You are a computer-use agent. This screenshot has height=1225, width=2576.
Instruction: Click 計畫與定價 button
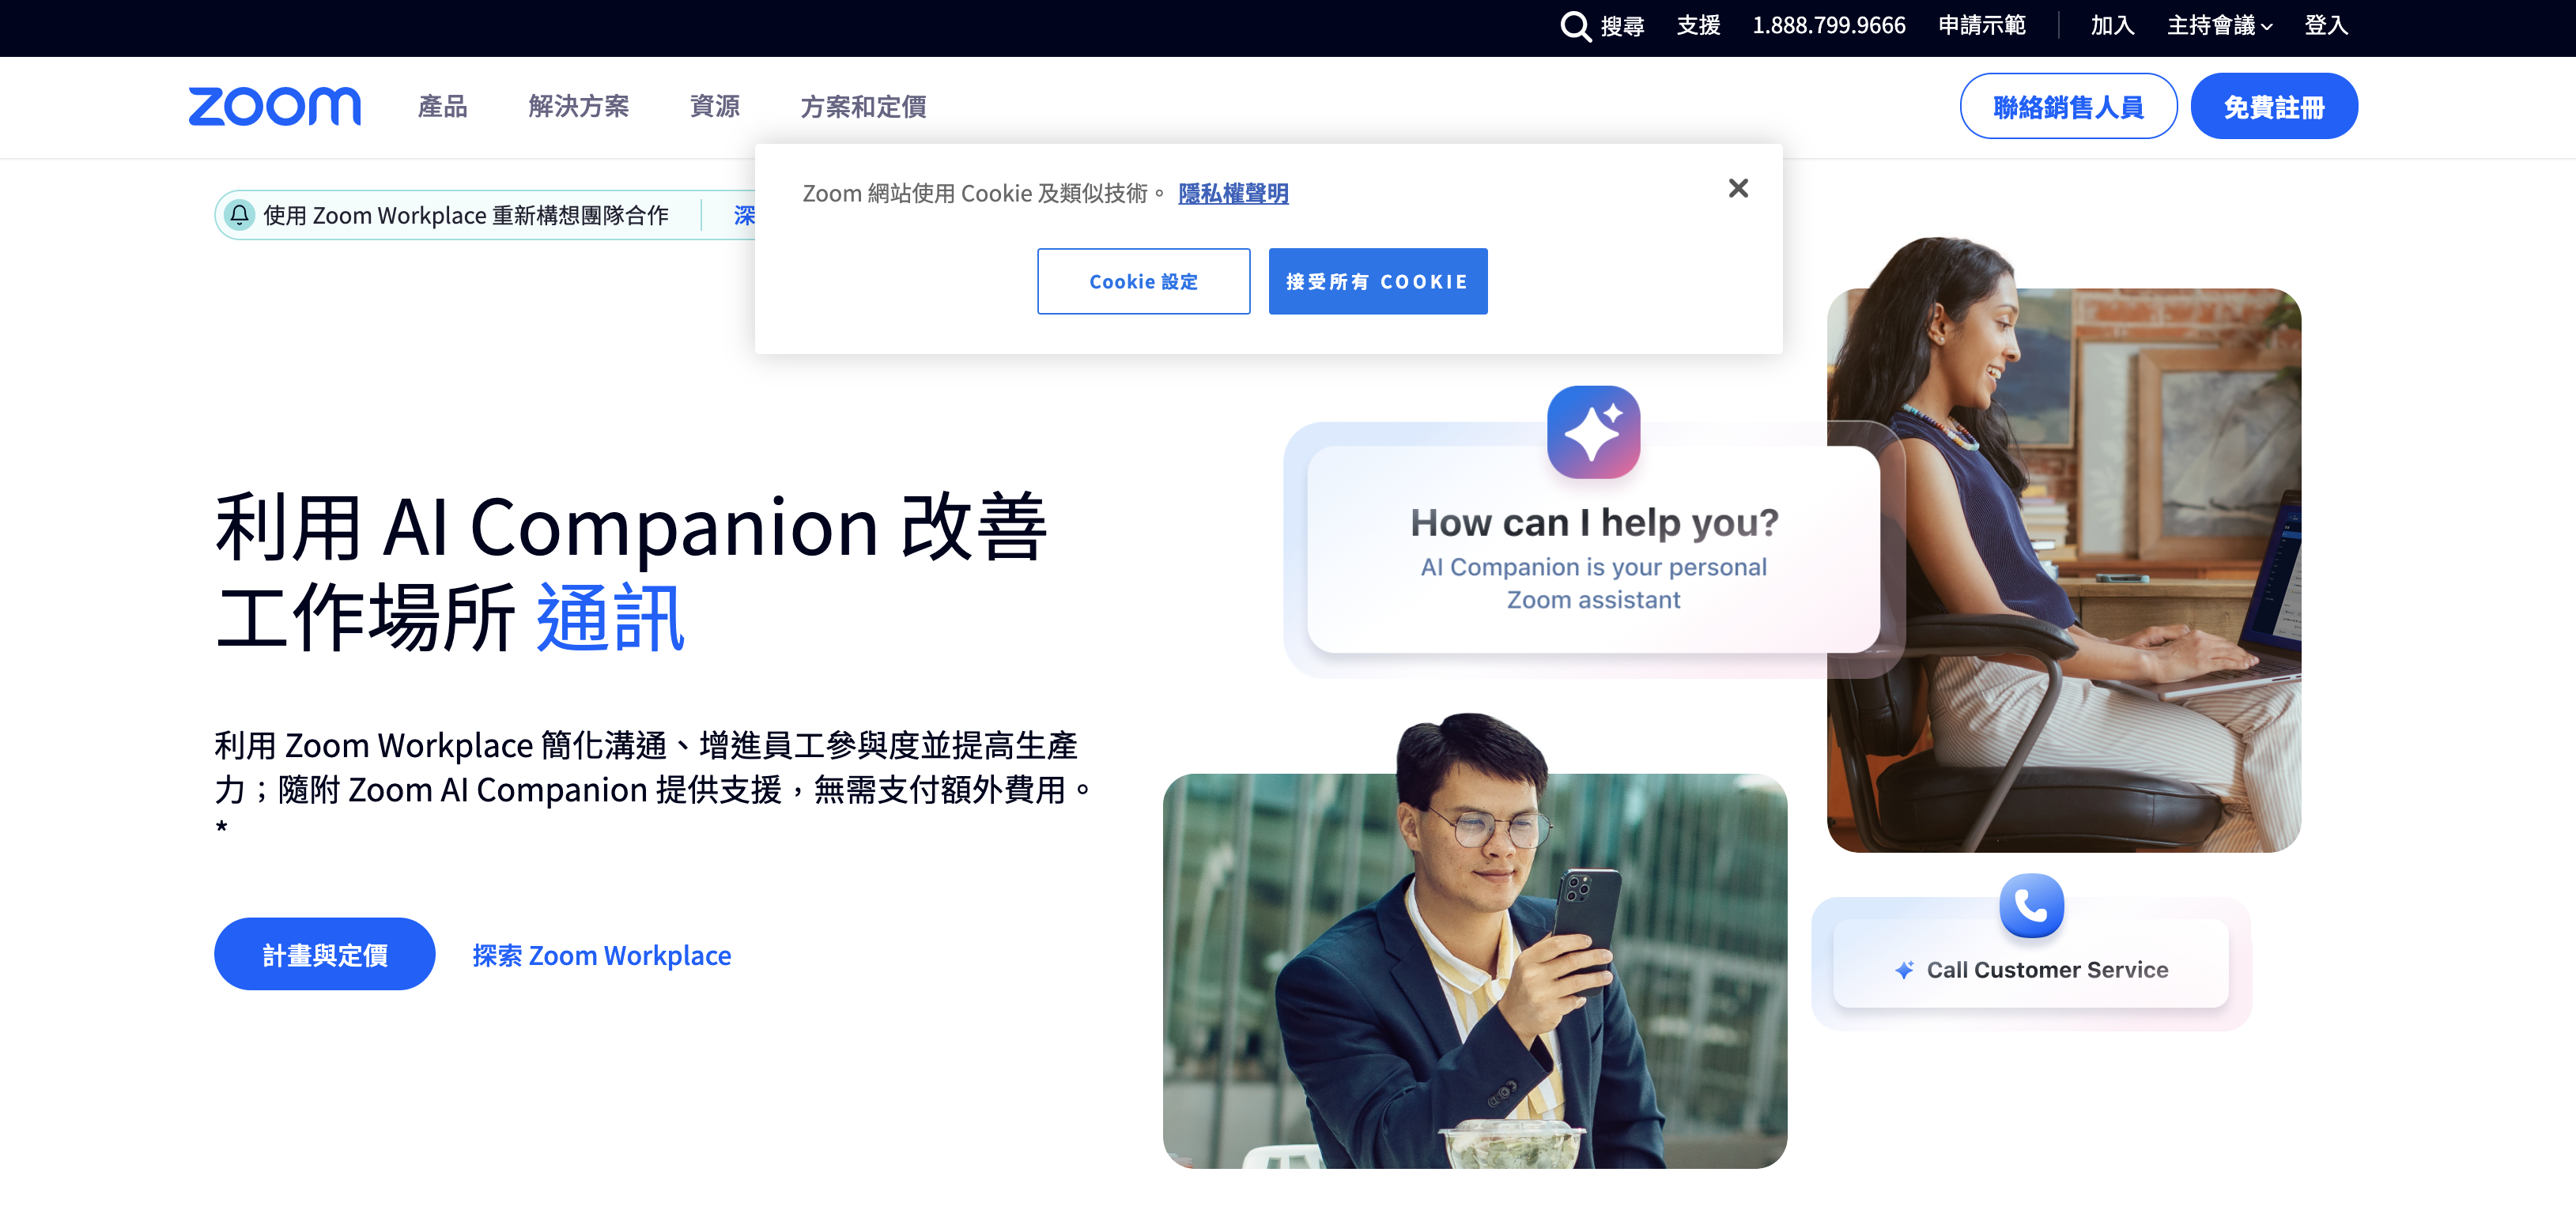(325, 954)
